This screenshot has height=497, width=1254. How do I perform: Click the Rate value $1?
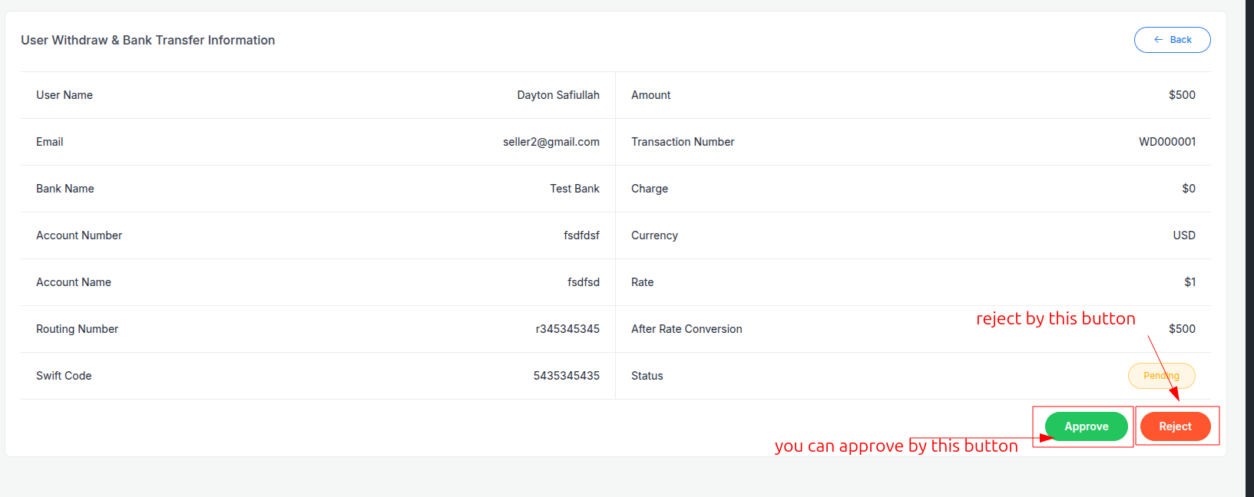pyautogui.click(x=1189, y=282)
